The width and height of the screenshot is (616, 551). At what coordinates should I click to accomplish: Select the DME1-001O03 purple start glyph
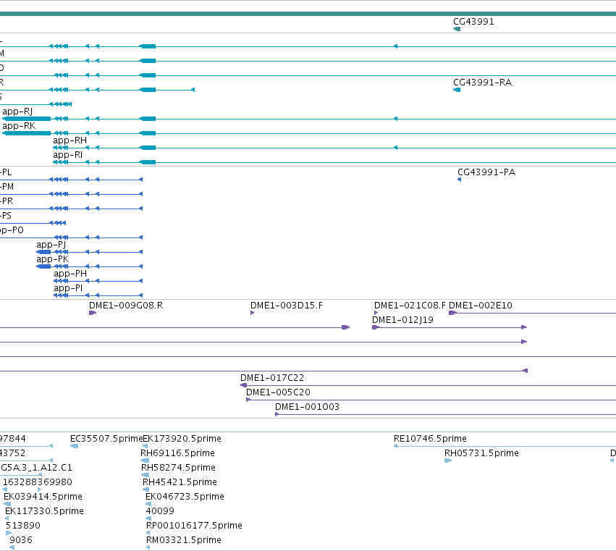(277, 414)
